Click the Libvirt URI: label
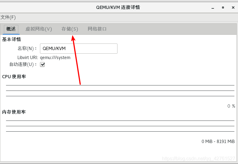This screenshot has width=238, height=164. click(x=28, y=58)
